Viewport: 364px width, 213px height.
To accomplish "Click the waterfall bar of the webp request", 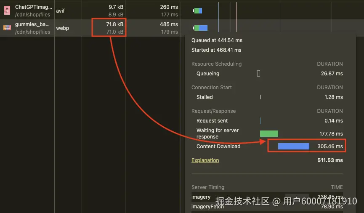I will point(200,28).
